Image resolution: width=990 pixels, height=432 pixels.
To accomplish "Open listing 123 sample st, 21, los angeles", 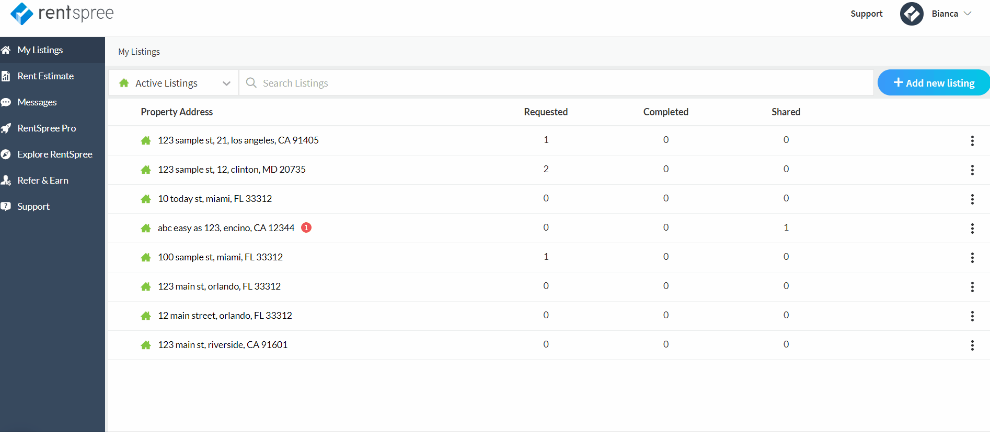I will pyautogui.click(x=238, y=140).
